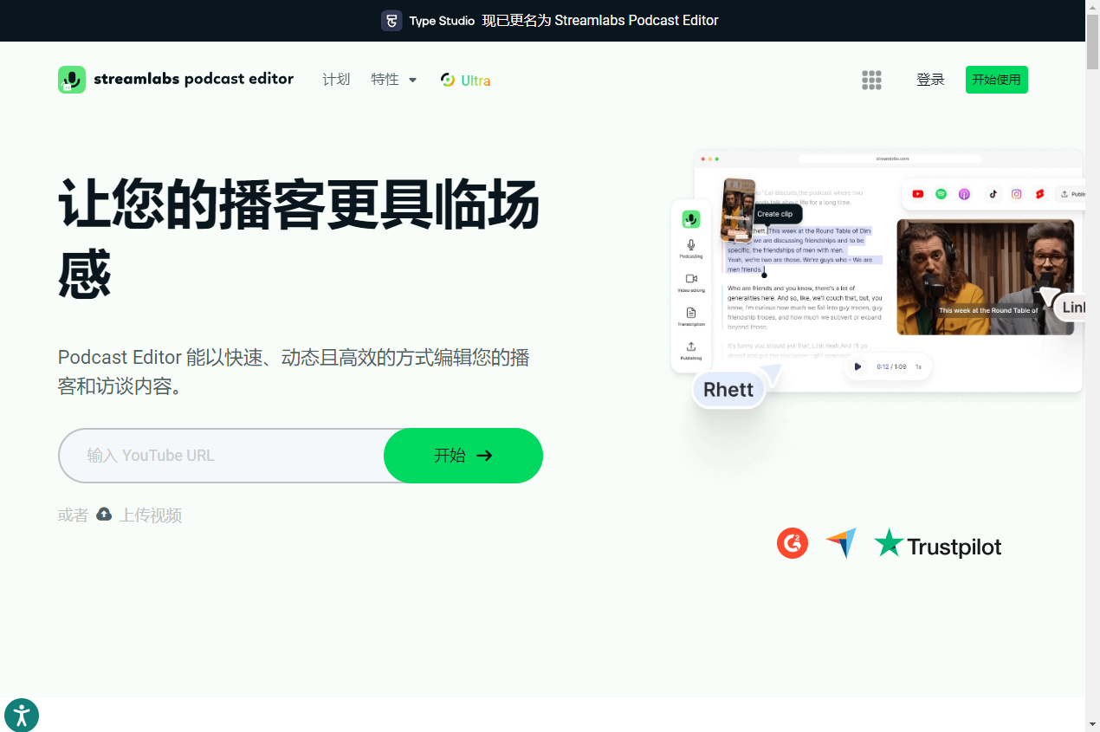Click the green microphone icon in preview sidebar

coord(691,219)
